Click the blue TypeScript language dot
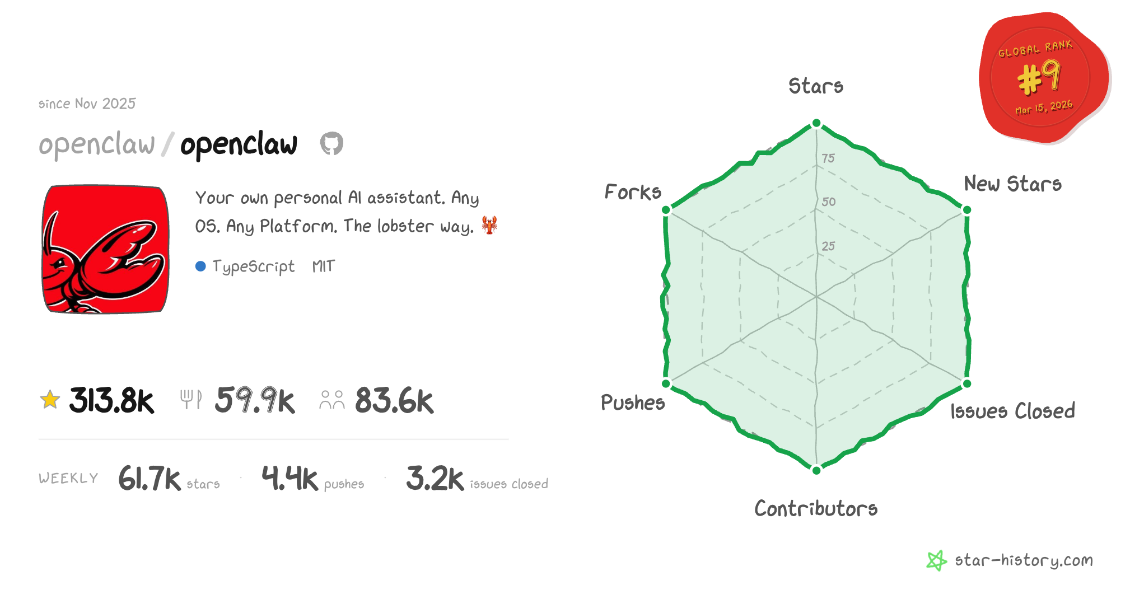The image size is (1130, 590). click(200, 266)
